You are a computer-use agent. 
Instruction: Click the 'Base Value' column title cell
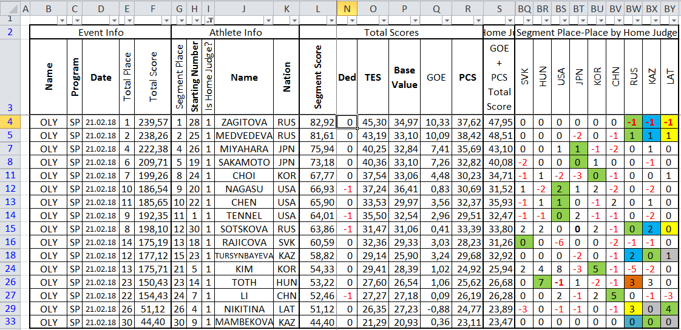[404, 77]
